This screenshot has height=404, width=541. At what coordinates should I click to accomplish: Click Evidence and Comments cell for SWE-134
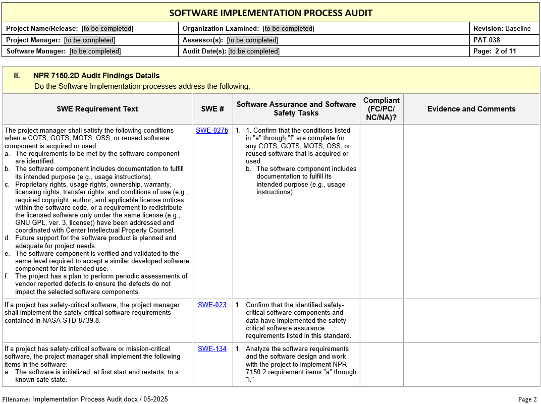pos(471,364)
